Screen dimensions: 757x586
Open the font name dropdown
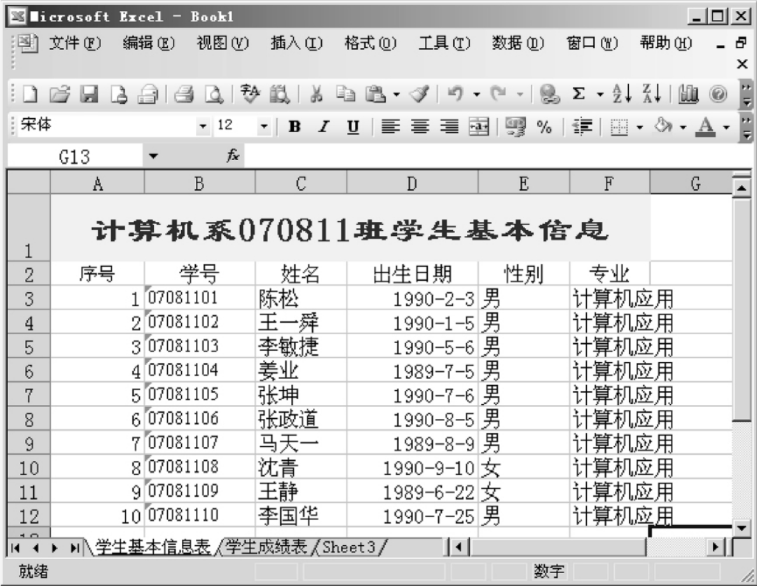(203, 126)
